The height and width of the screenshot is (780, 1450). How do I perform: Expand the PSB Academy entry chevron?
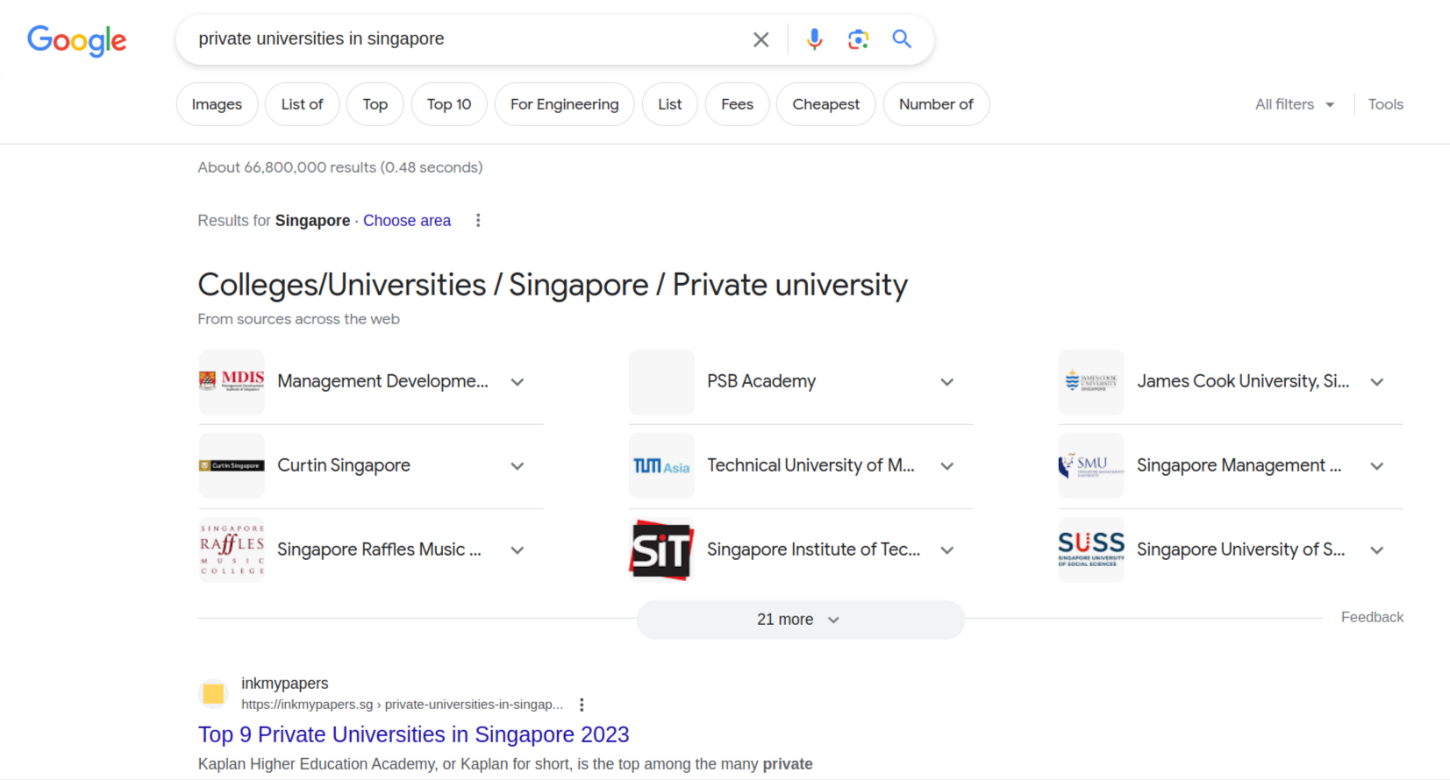pos(947,382)
